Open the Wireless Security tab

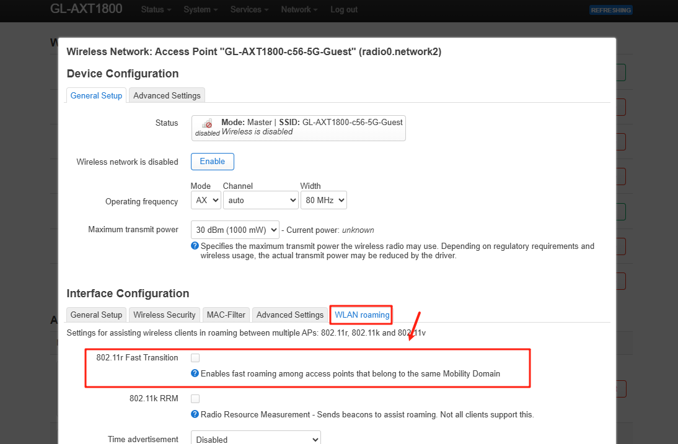(164, 315)
